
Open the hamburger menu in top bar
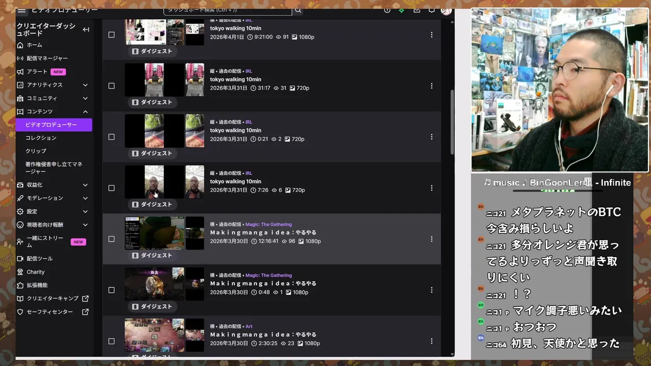[x=21, y=10]
